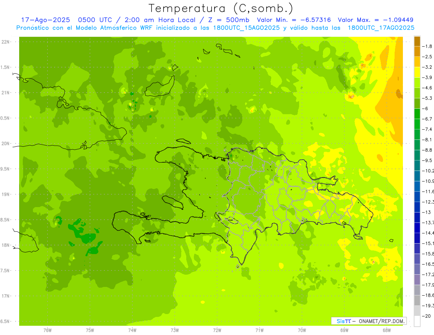
Task: Pick the light purple swatch in the color scale
Action: pyautogui.click(x=417, y=280)
